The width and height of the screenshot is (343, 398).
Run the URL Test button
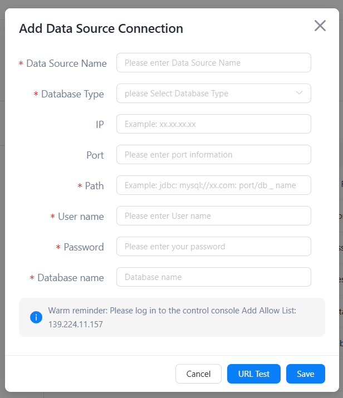[253, 374]
